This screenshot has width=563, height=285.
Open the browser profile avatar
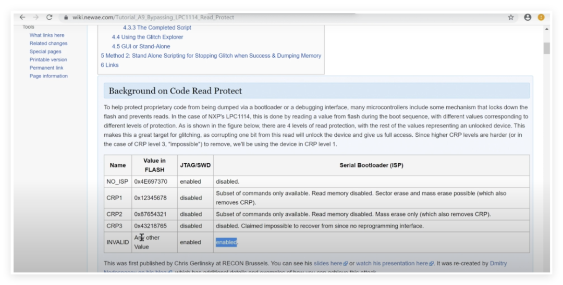(x=528, y=17)
